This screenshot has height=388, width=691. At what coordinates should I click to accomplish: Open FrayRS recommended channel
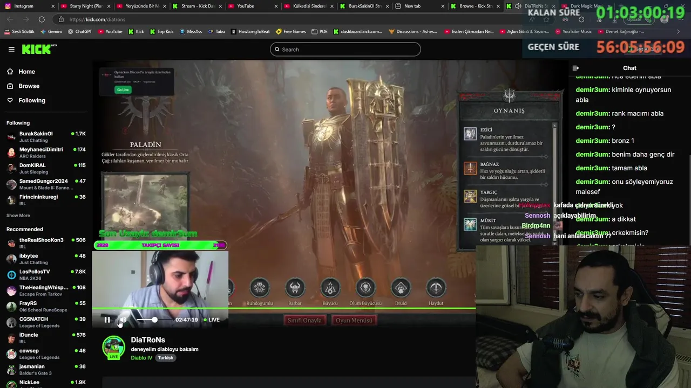pyautogui.click(x=46, y=306)
